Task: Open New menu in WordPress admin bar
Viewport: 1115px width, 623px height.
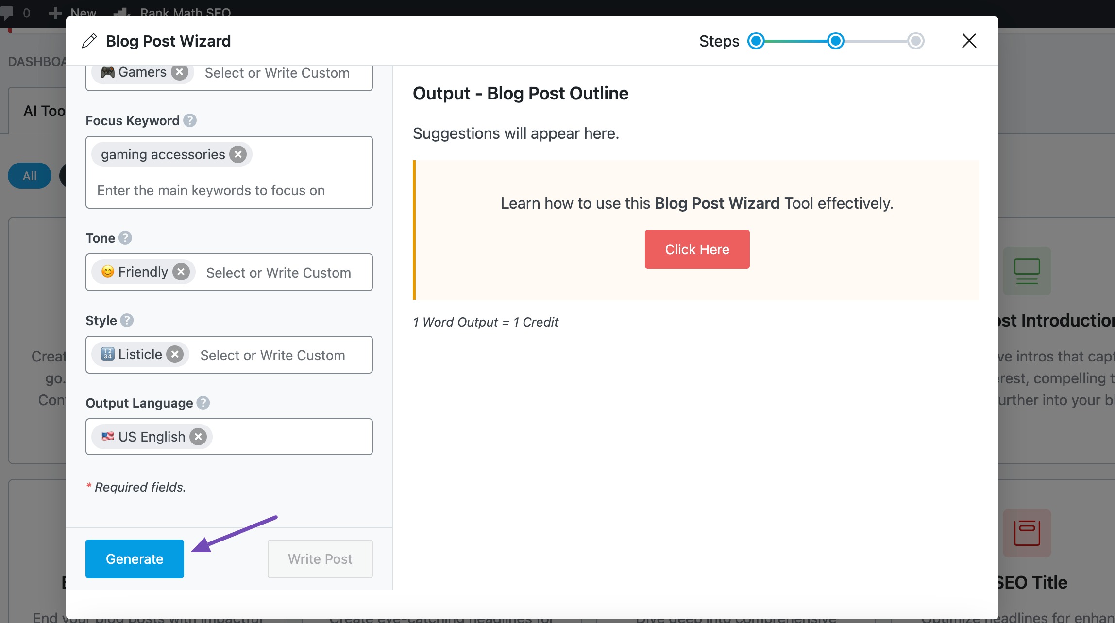Action: pos(73,13)
